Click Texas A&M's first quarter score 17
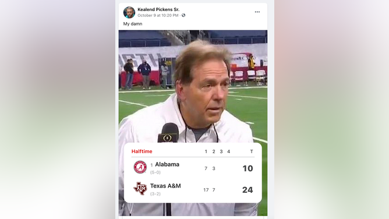The width and height of the screenshot is (389, 219). [x=206, y=190]
